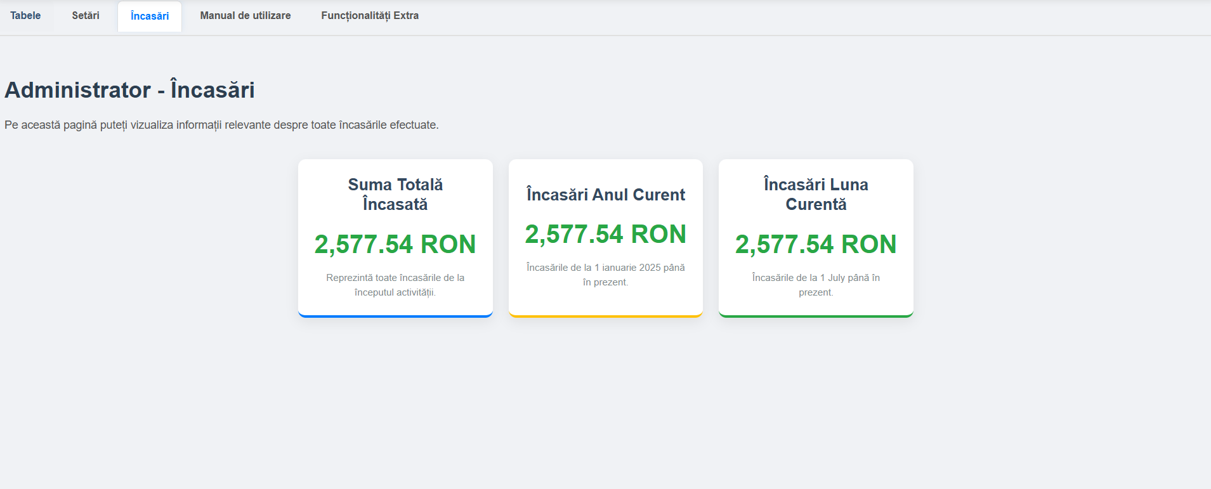Image resolution: width=1211 pixels, height=489 pixels.
Task: Click the Suma Totală Încasată card title
Action: tap(395, 195)
